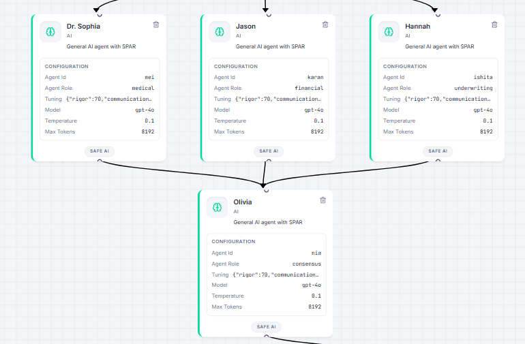Select Jason's top input connector
The height and width of the screenshot is (344, 525).
[x=269, y=14]
